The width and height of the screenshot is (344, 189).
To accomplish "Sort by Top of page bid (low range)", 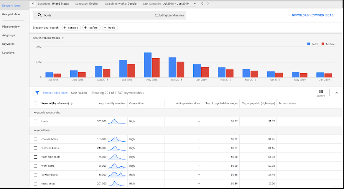I will click(x=222, y=104).
